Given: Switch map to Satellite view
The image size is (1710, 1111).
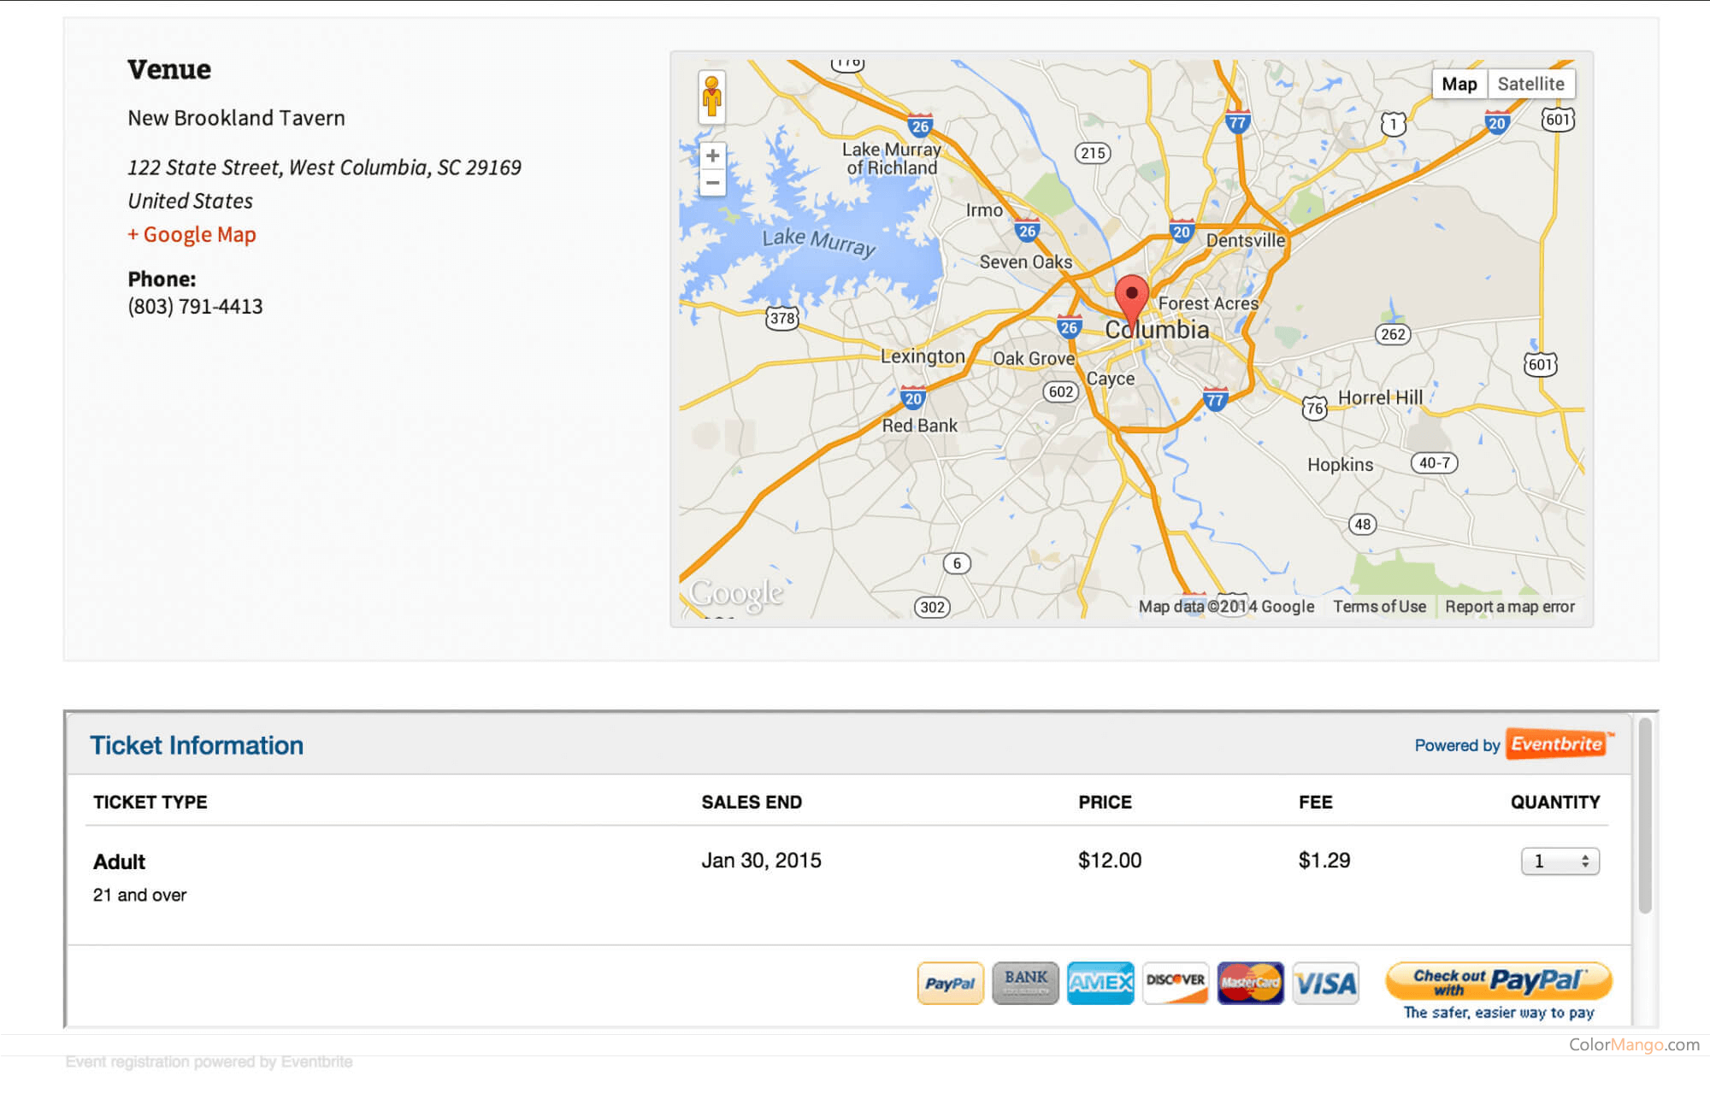Looking at the screenshot, I should 1530,84.
